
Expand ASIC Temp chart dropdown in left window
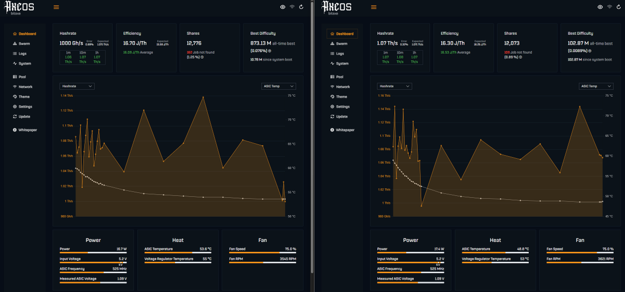pos(279,86)
